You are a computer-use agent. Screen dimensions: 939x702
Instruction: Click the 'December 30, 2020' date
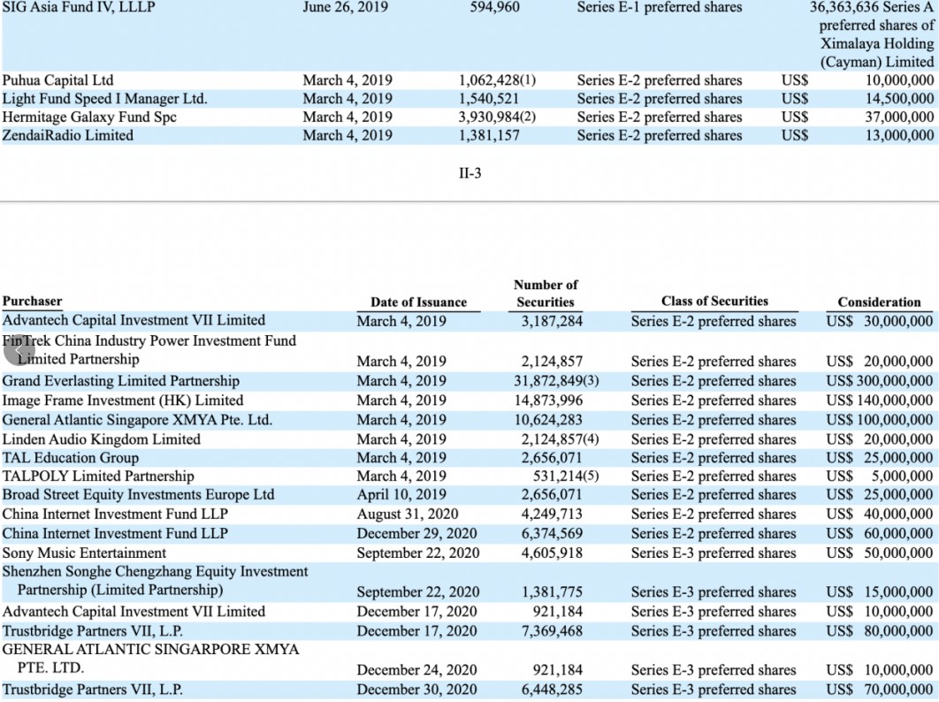point(417,690)
